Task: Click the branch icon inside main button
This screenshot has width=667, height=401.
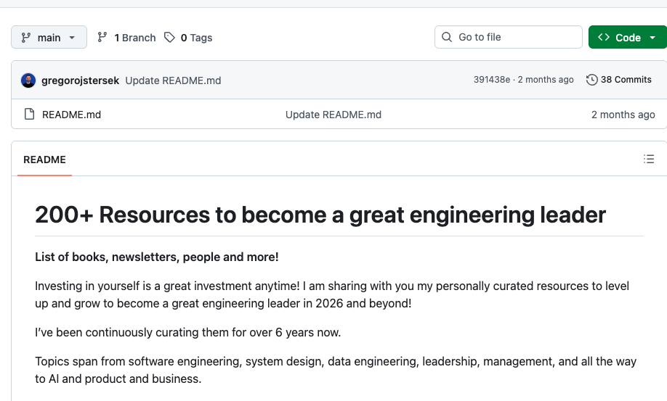Action: coord(26,37)
